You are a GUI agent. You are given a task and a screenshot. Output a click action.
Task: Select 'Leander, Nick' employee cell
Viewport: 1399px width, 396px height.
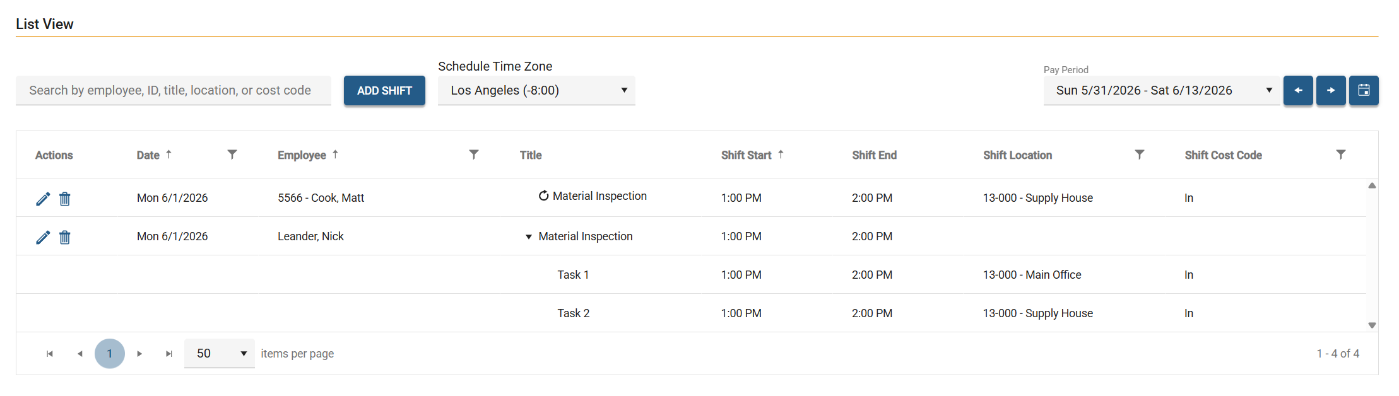(310, 236)
